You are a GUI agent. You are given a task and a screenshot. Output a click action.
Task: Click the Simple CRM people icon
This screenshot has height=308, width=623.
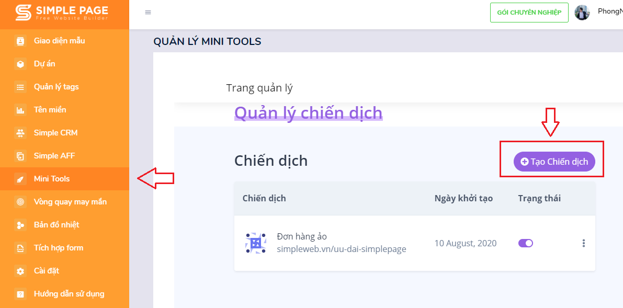tap(20, 133)
